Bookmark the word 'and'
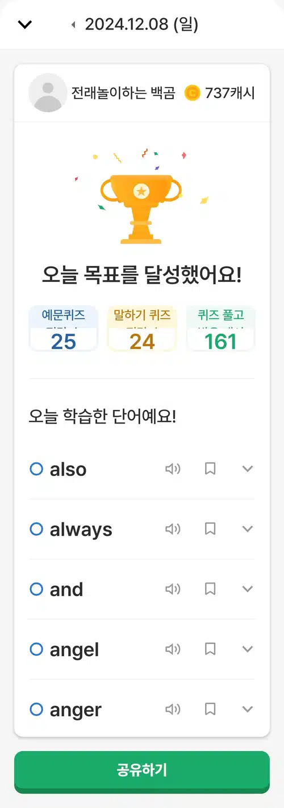Image resolution: width=284 pixels, height=808 pixels. coord(210,589)
